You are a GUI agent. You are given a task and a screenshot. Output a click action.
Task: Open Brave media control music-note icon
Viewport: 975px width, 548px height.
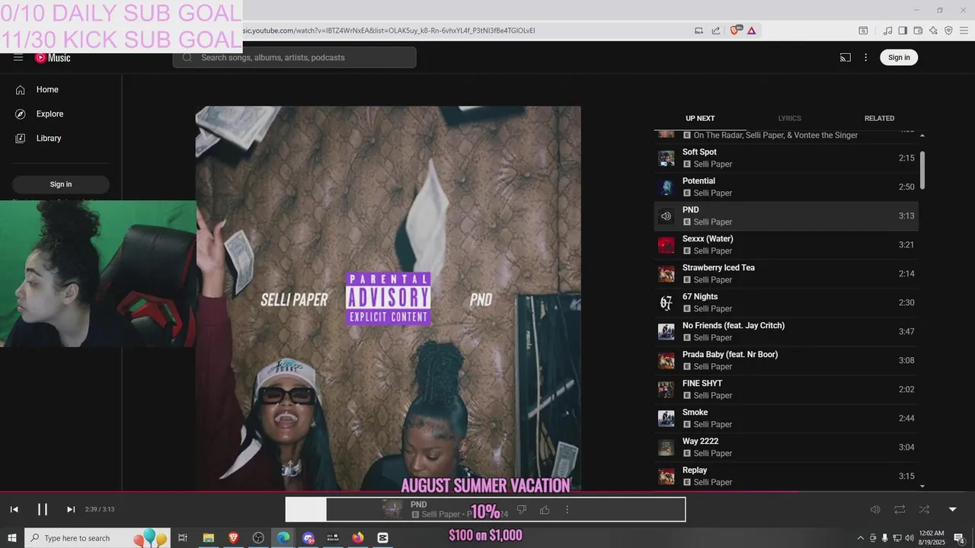click(887, 30)
